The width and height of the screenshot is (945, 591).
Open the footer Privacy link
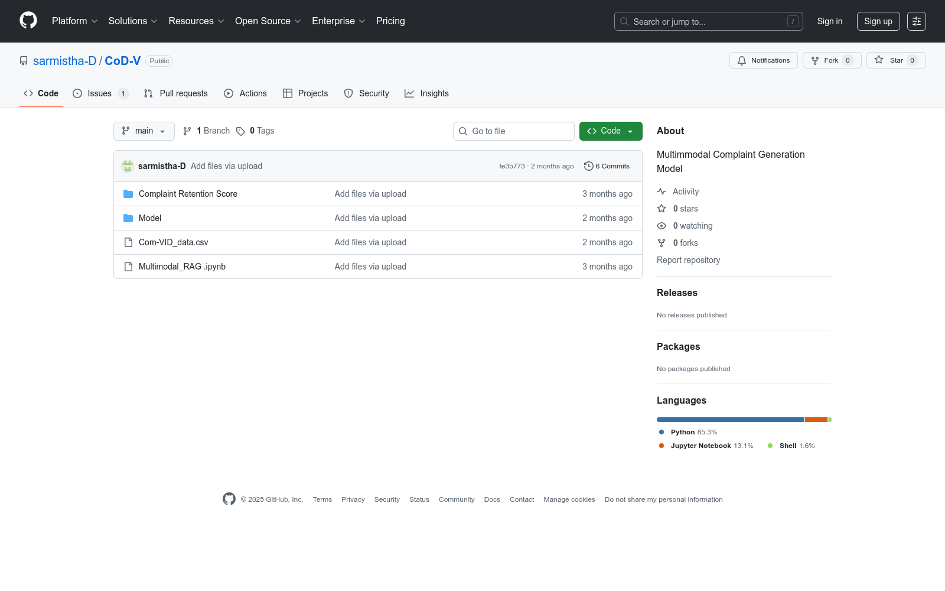click(353, 499)
